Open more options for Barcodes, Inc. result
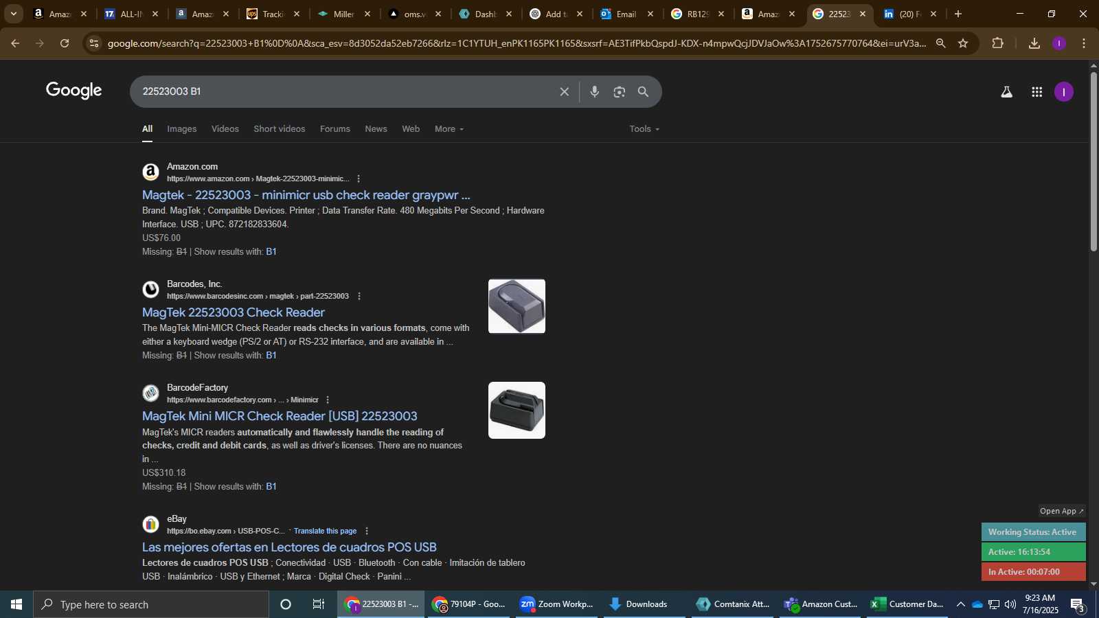The width and height of the screenshot is (1099, 618). pos(359,296)
